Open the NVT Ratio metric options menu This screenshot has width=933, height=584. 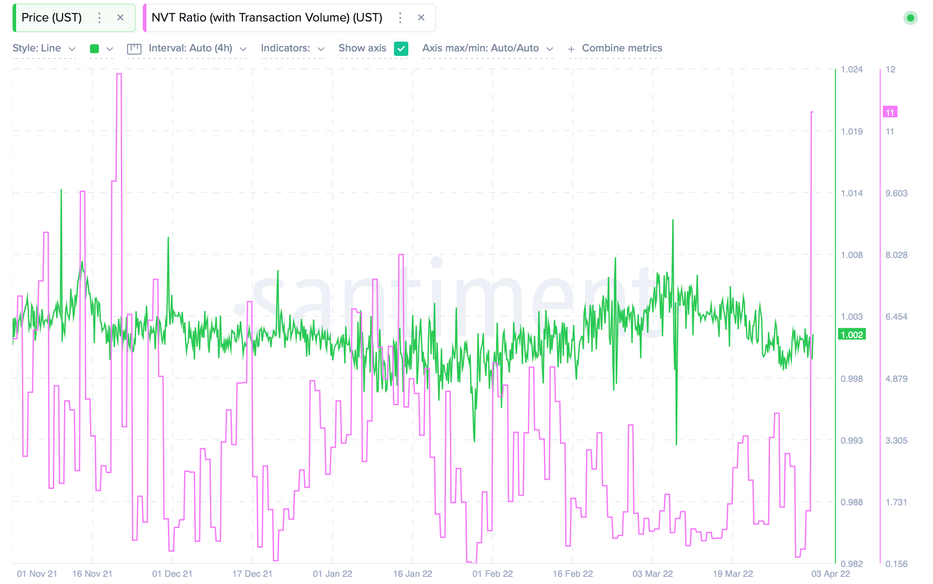pyautogui.click(x=400, y=18)
